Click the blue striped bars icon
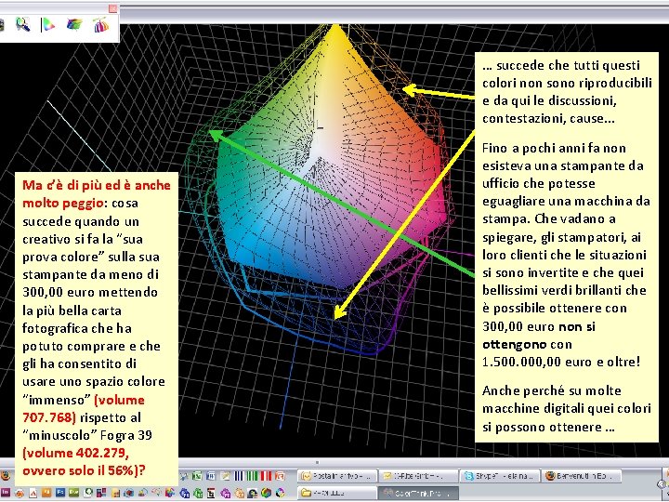This screenshot has height=502, width=669. click(239, 476)
